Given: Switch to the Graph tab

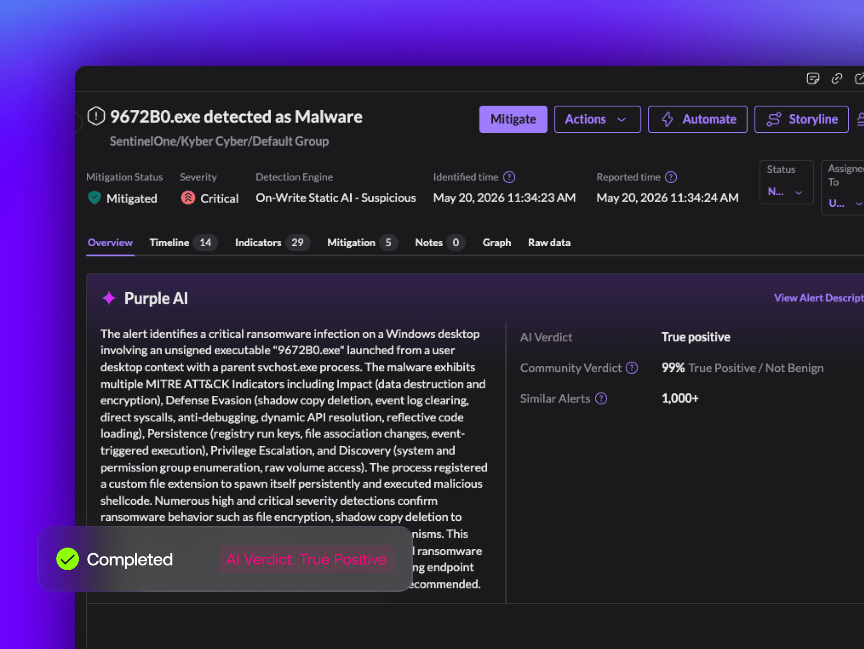Looking at the screenshot, I should (x=496, y=243).
